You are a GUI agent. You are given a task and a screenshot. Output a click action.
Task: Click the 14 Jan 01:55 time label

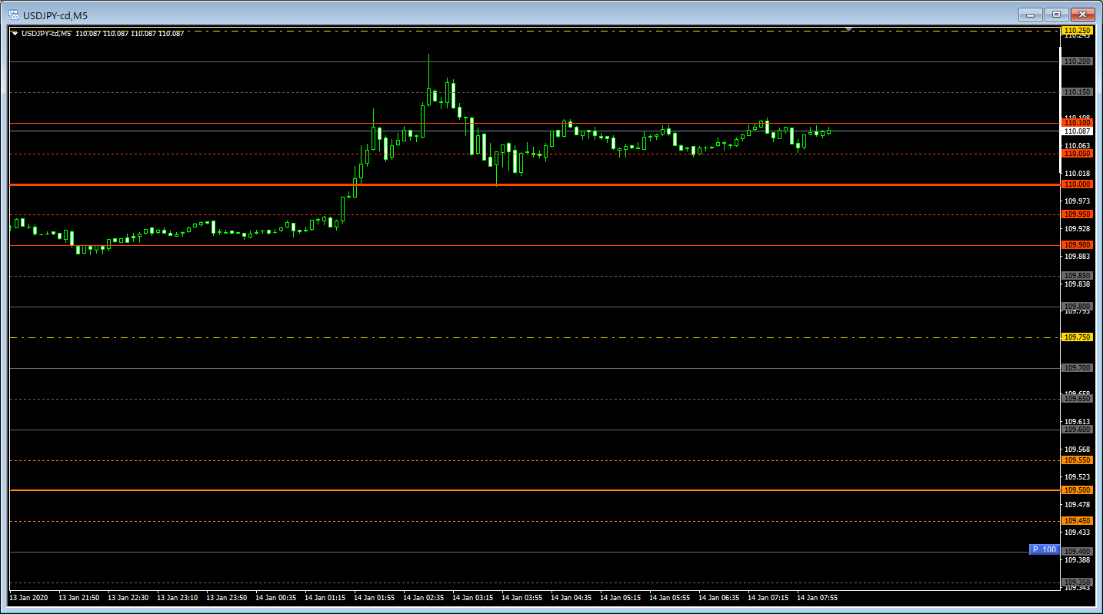pyautogui.click(x=374, y=597)
